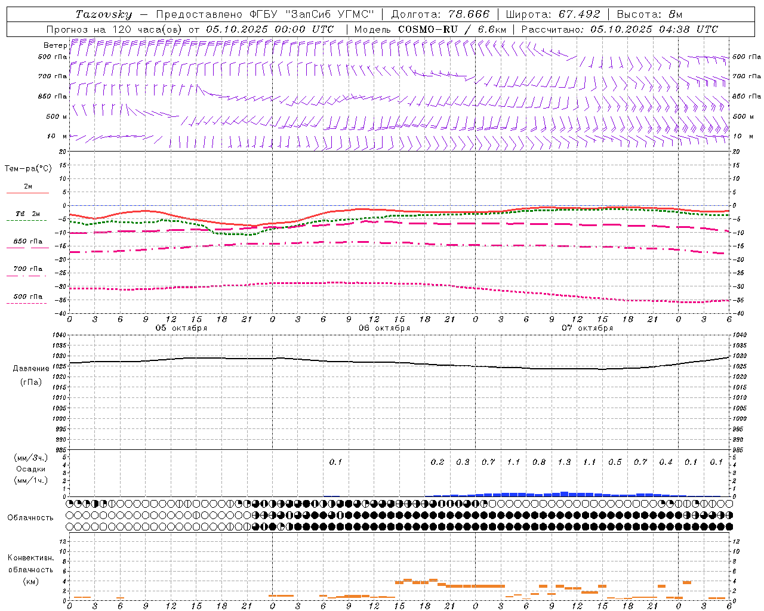Click the '2м' temperature legend entry
The width and height of the screenshot is (764, 611).
pos(28,186)
